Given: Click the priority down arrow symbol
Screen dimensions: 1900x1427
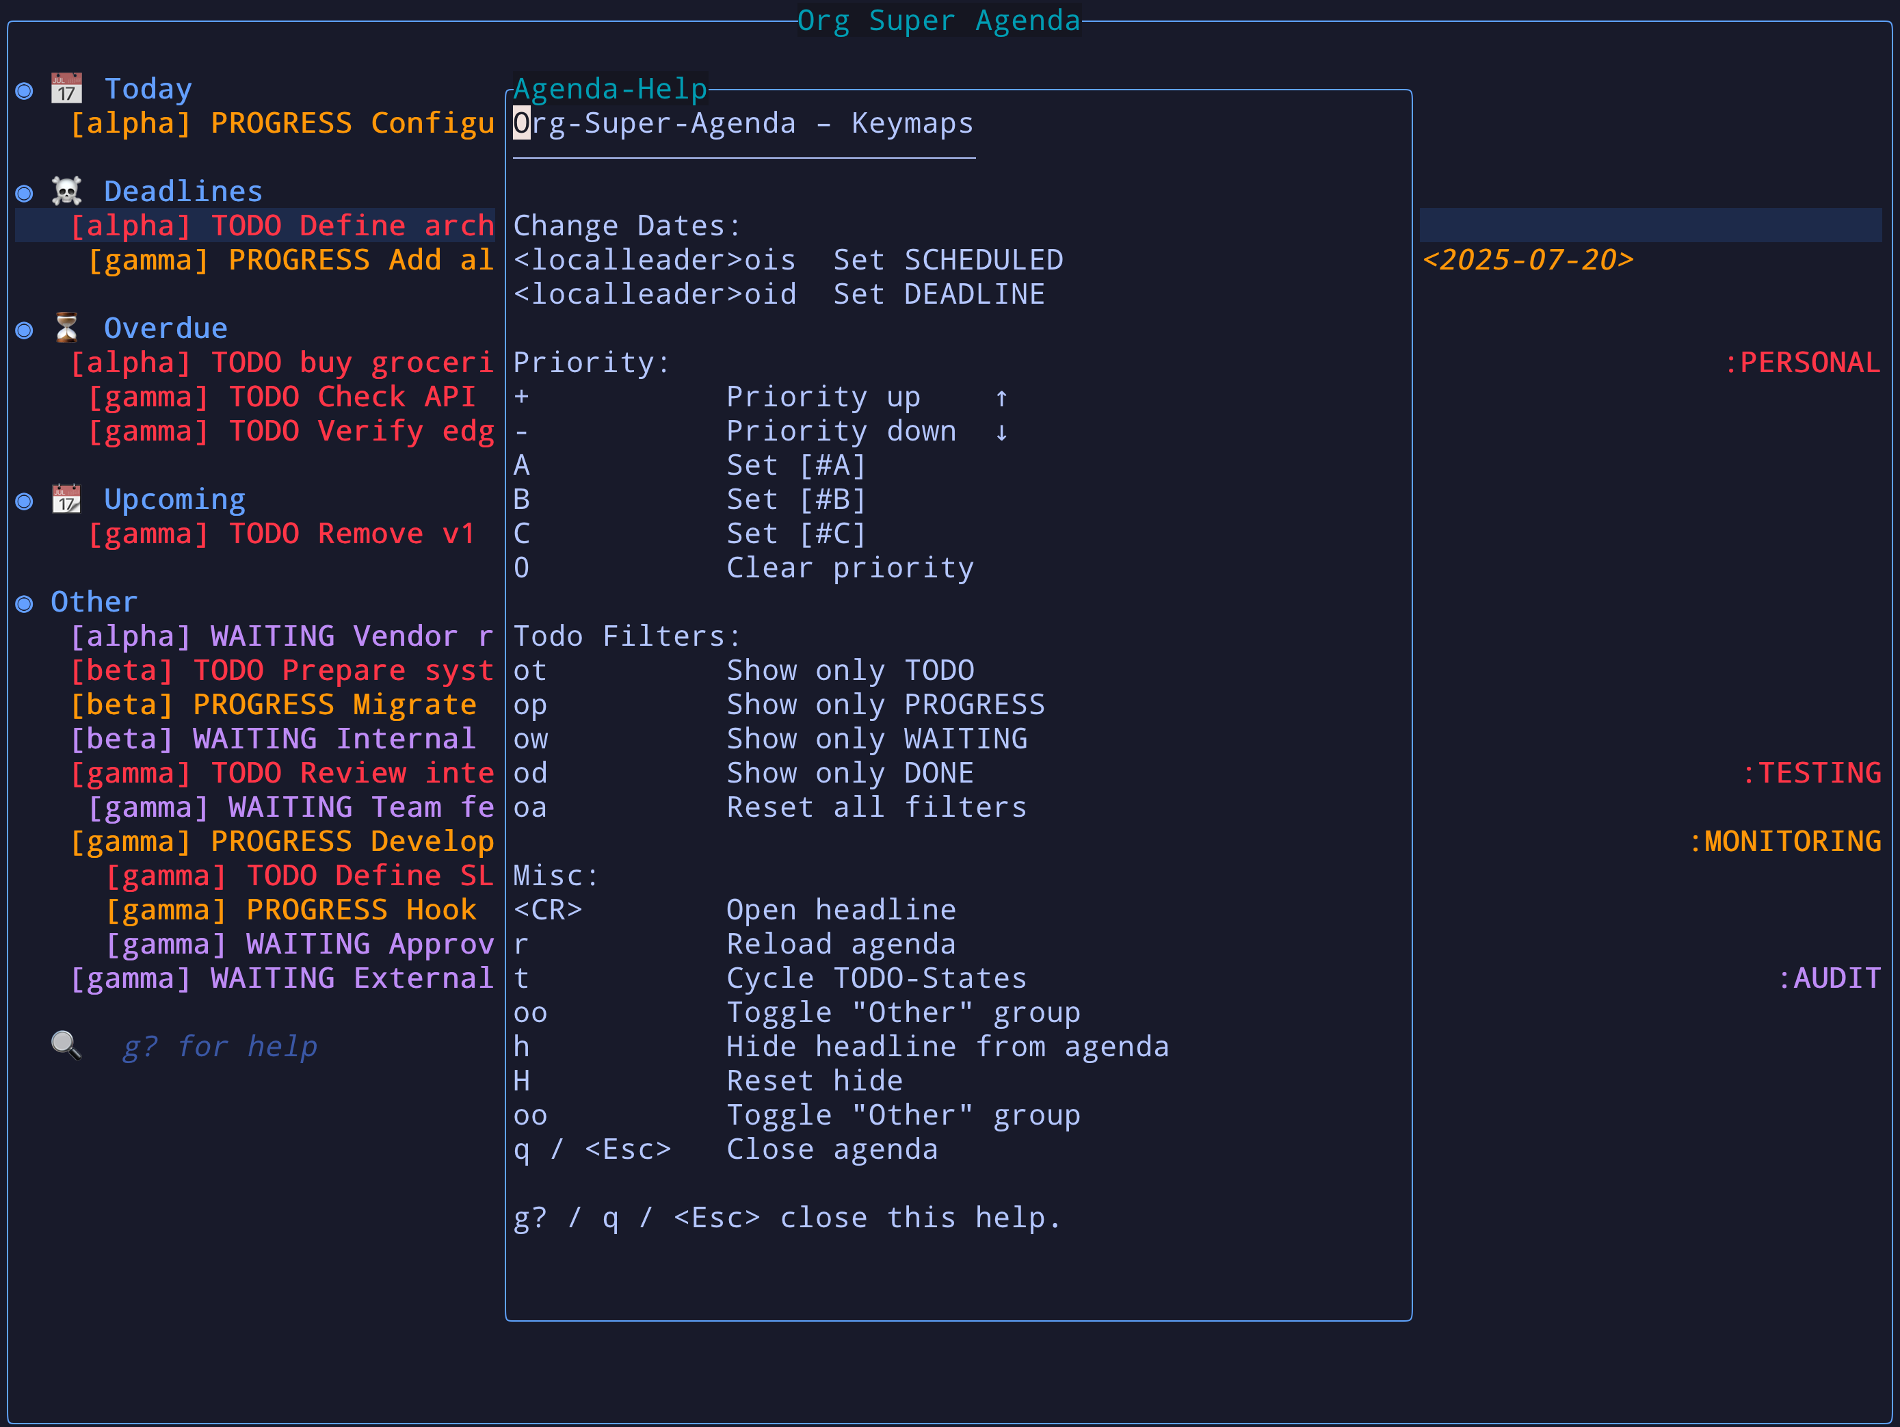Looking at the screenshot, I should (x=1001, y=432).
